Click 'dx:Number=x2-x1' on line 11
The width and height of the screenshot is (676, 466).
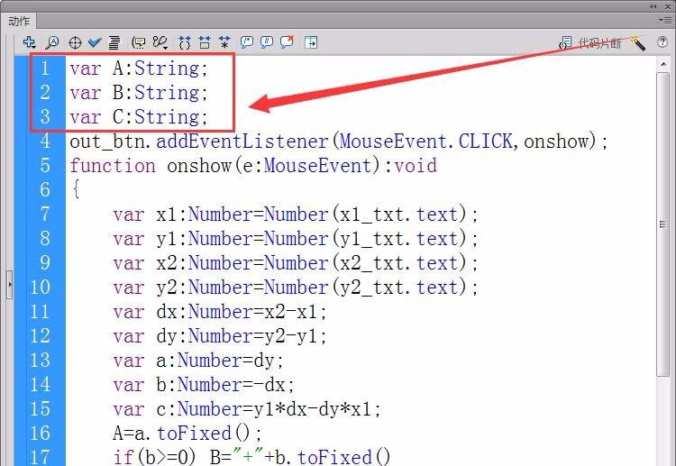(x=237, y=312)
